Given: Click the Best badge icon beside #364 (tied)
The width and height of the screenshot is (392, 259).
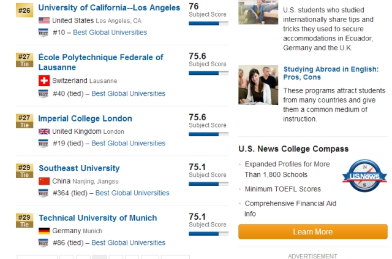Looking at the screenshot, I should click(x=44, y=193).
